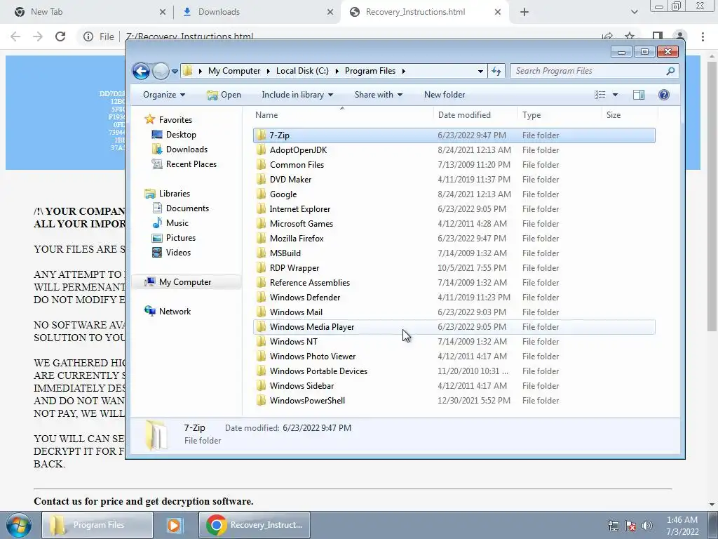Click the network icon in the system tray
This screenshot has height=539, width=718.
pos(613,526)
